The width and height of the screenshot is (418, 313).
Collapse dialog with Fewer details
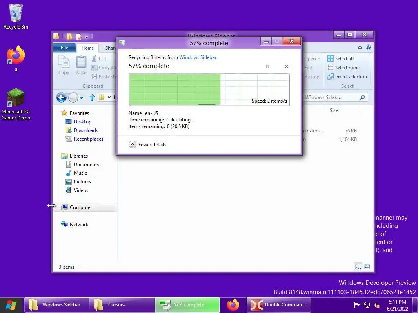pos(147,145)
